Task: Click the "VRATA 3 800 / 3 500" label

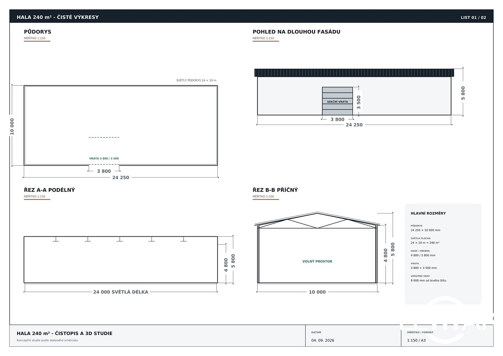Action: click(104, 158)
